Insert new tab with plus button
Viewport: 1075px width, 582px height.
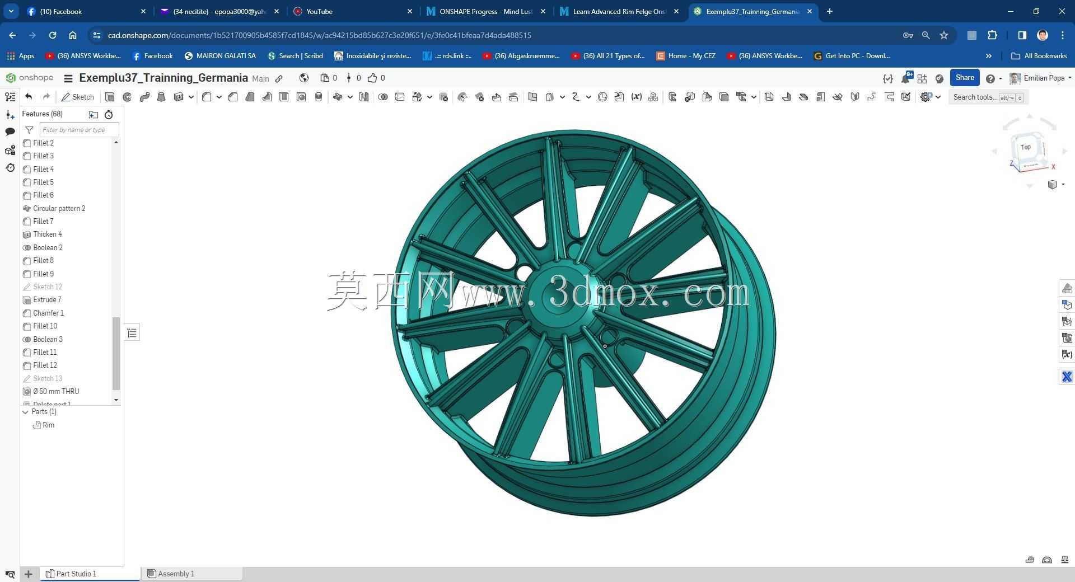[x=29, y=574]
